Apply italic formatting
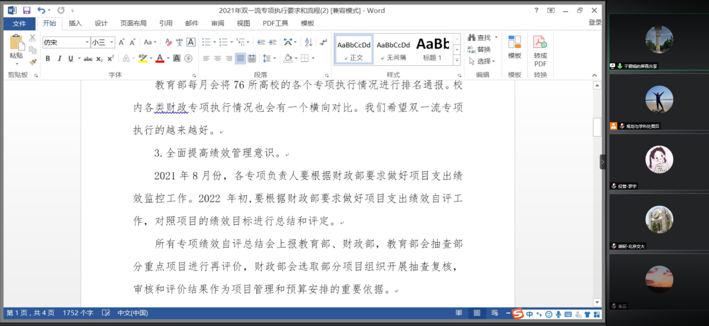The height and width of the screenshot is (326, 709). point(60,59)
